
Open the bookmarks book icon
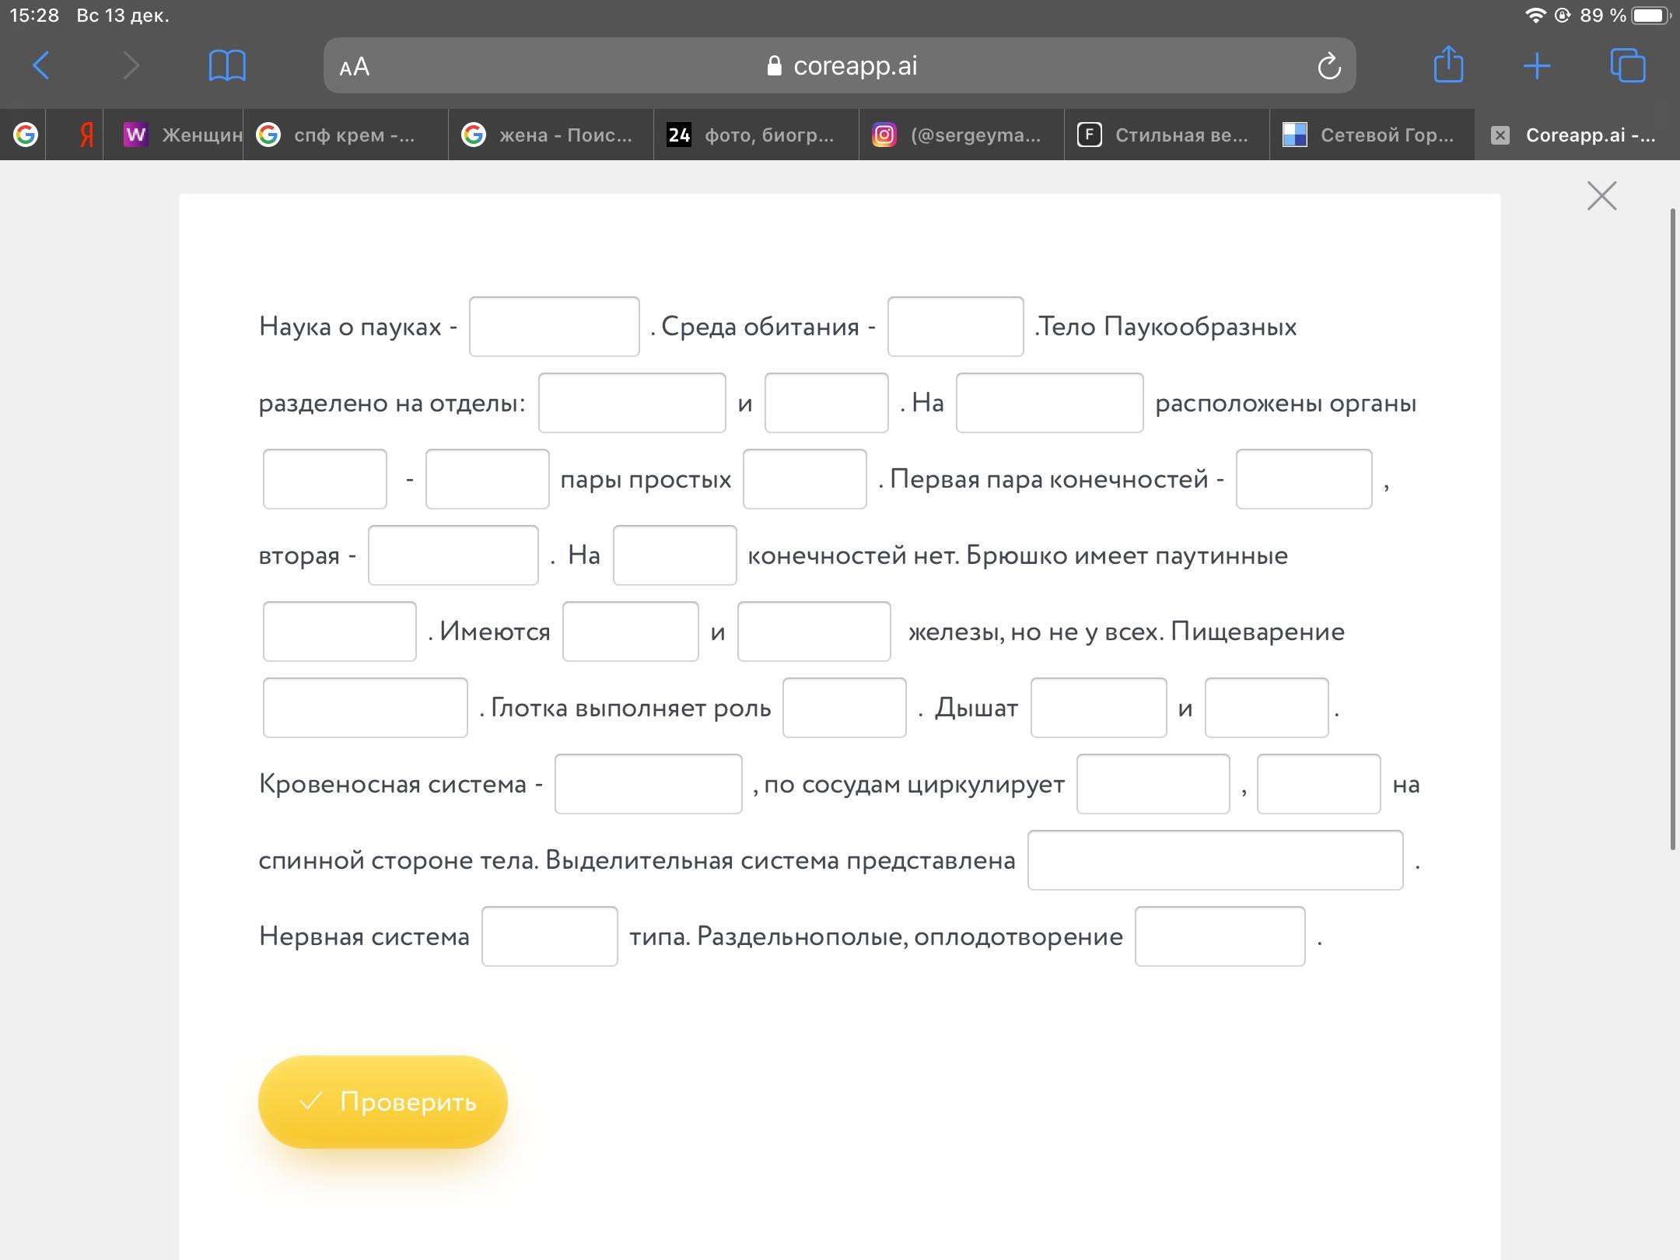click(x=227, y=65)
